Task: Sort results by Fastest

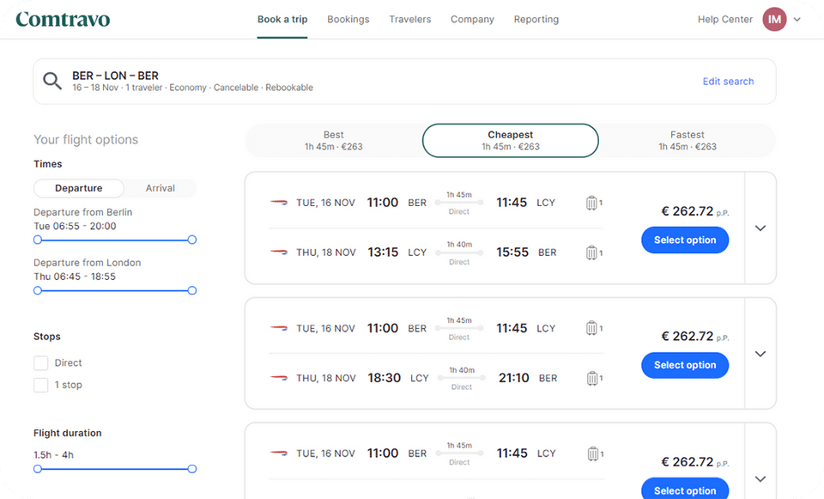Action: pos(687,141)
